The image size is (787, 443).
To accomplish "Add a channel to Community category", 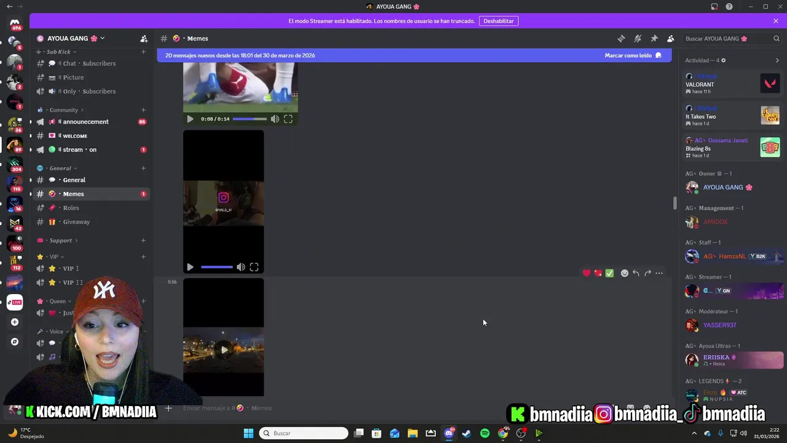I will (143, 110).
